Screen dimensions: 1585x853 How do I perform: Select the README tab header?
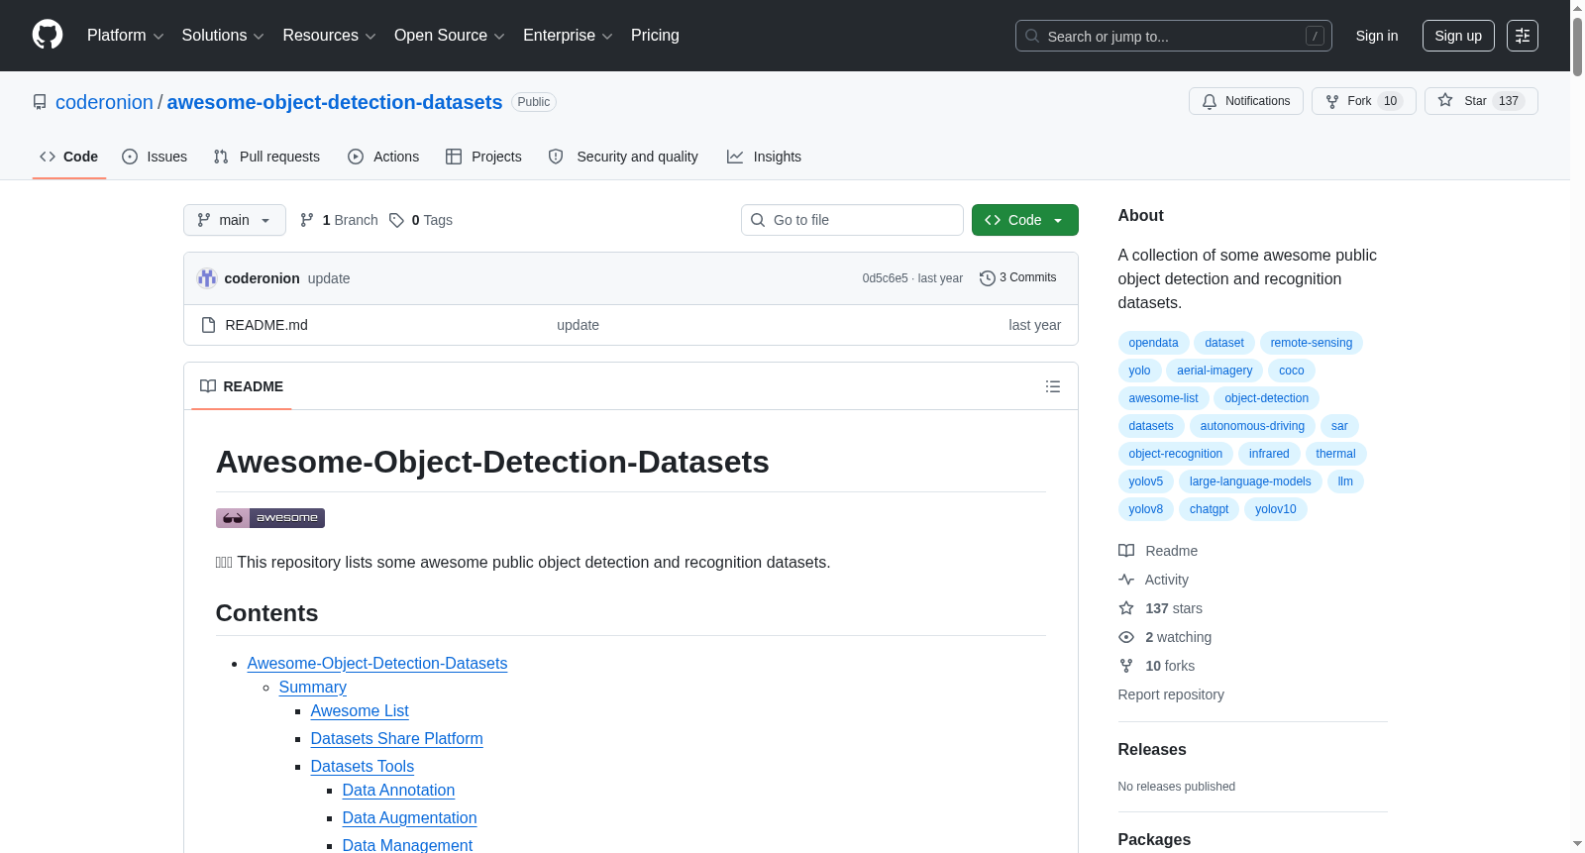(x=242, y=386)
